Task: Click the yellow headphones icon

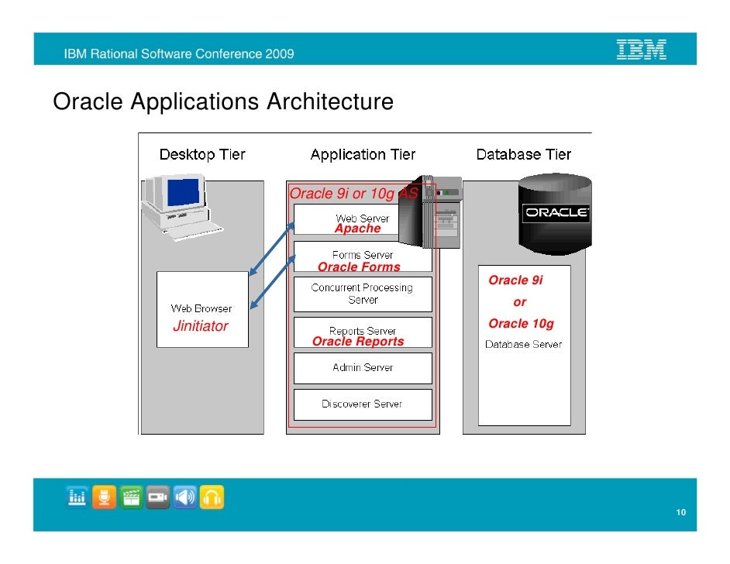Action: pyautogui.click(x=212, y=497)
